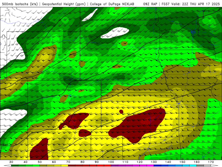Click the '09Z RAP' model run label

tap(150, 4)
